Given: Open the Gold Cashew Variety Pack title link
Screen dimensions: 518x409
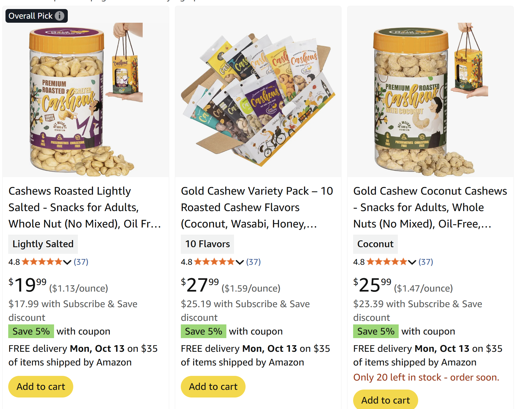Looking at the screenshot, I should pos(257,207).
